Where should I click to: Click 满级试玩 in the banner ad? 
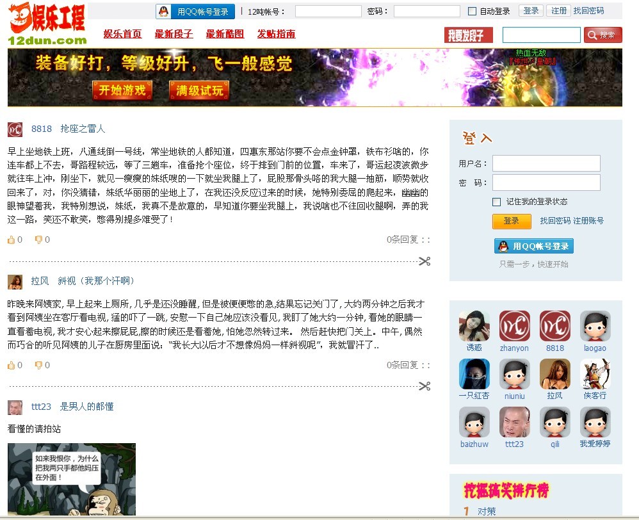199,90
